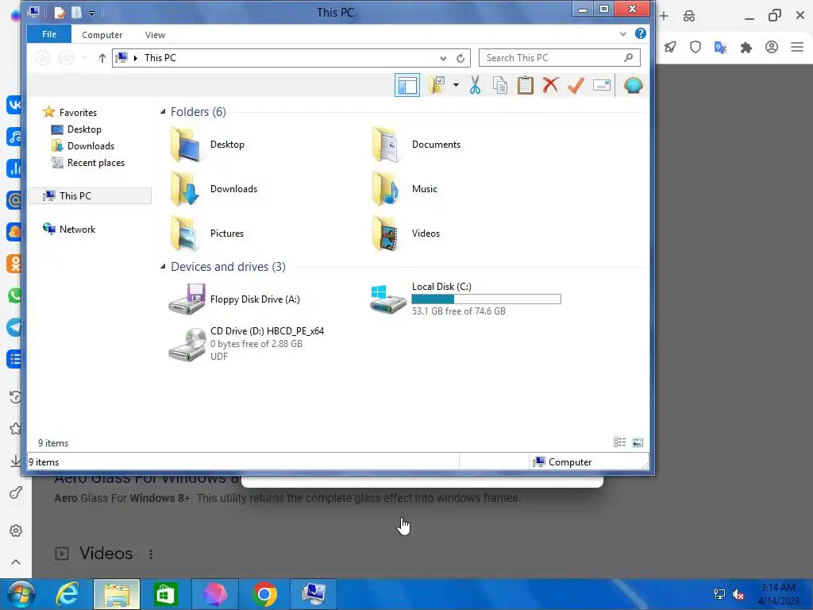The image size is (813, 610).
Task: Open the View ribbon tab
Action: tap(155, 35)
